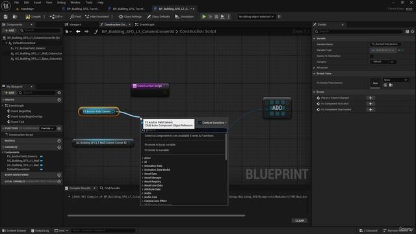The width and height of the screenshot is (416, 234).
Task: Compile the blueprint
Action: click(33, 17)
